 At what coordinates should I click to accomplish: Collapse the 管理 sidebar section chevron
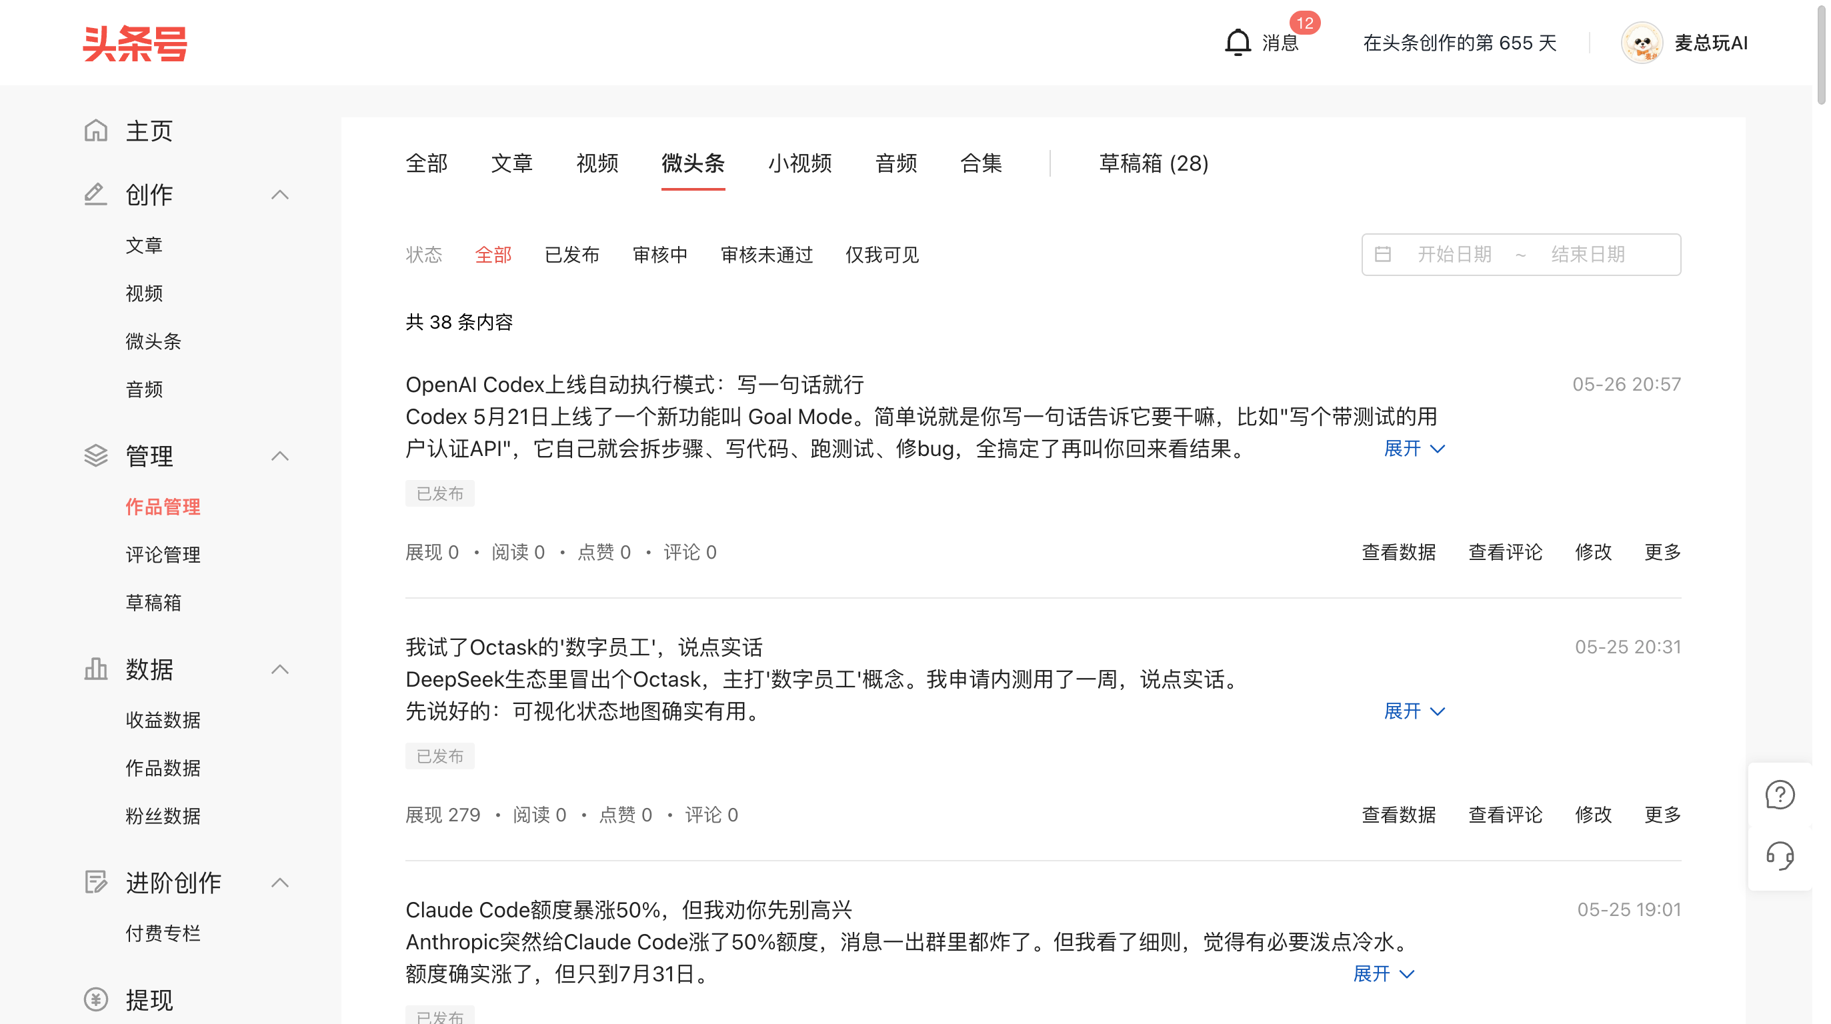[280, 455]
